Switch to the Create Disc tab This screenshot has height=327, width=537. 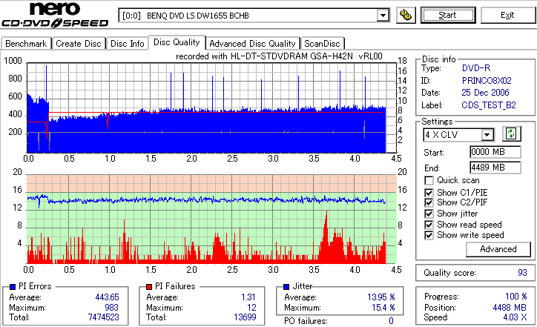click(79, 44)
